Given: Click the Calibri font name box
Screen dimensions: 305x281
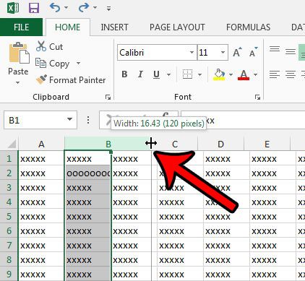Looking at the screenshot, I should 153,53.
